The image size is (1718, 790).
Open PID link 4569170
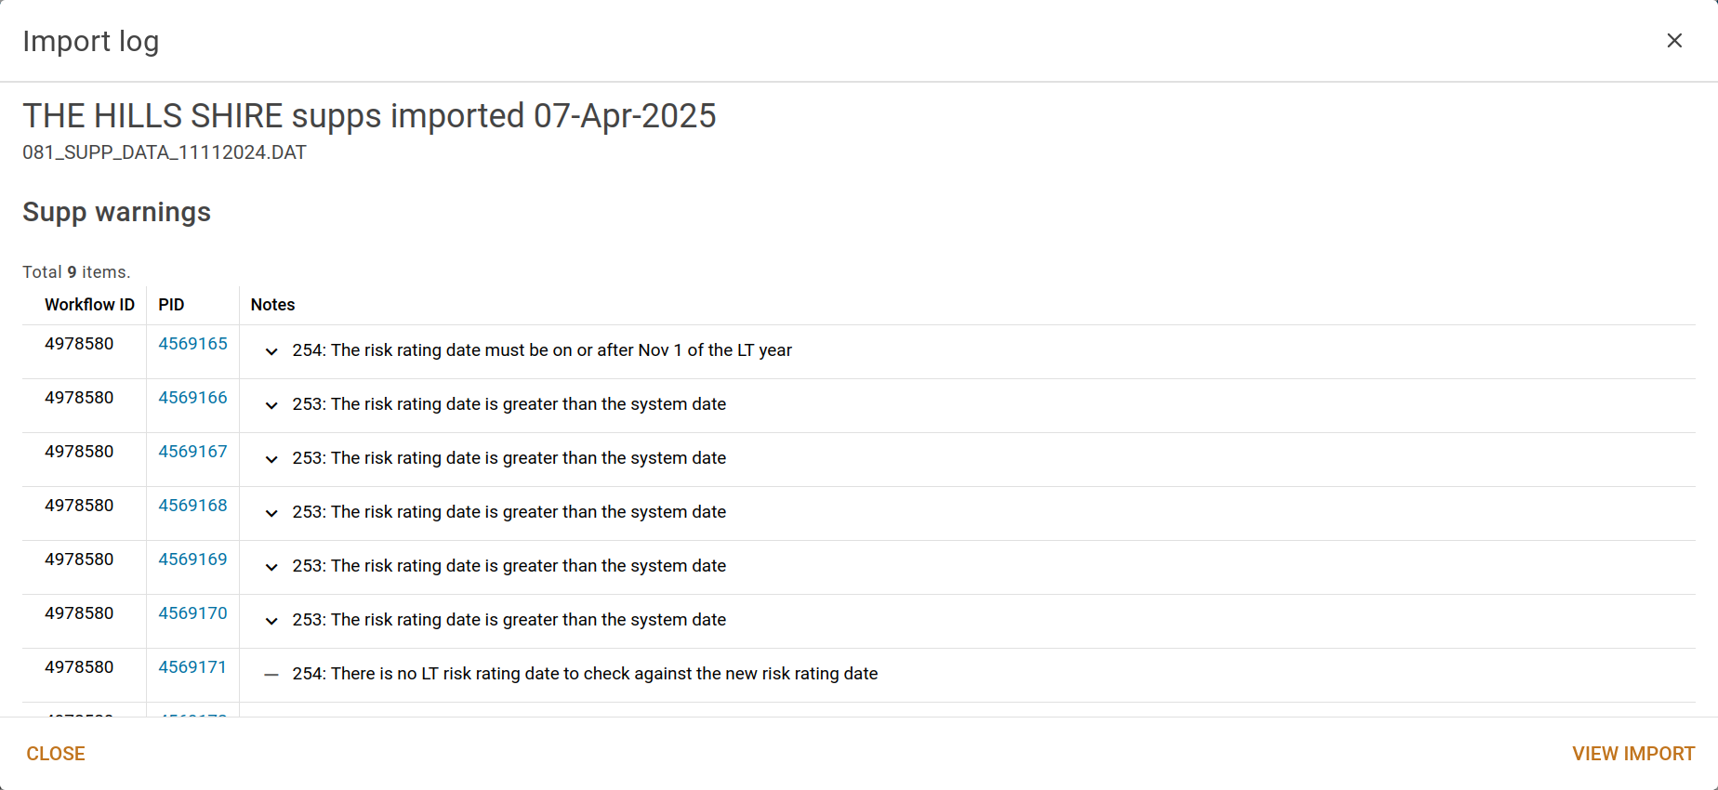click(192, 613)
